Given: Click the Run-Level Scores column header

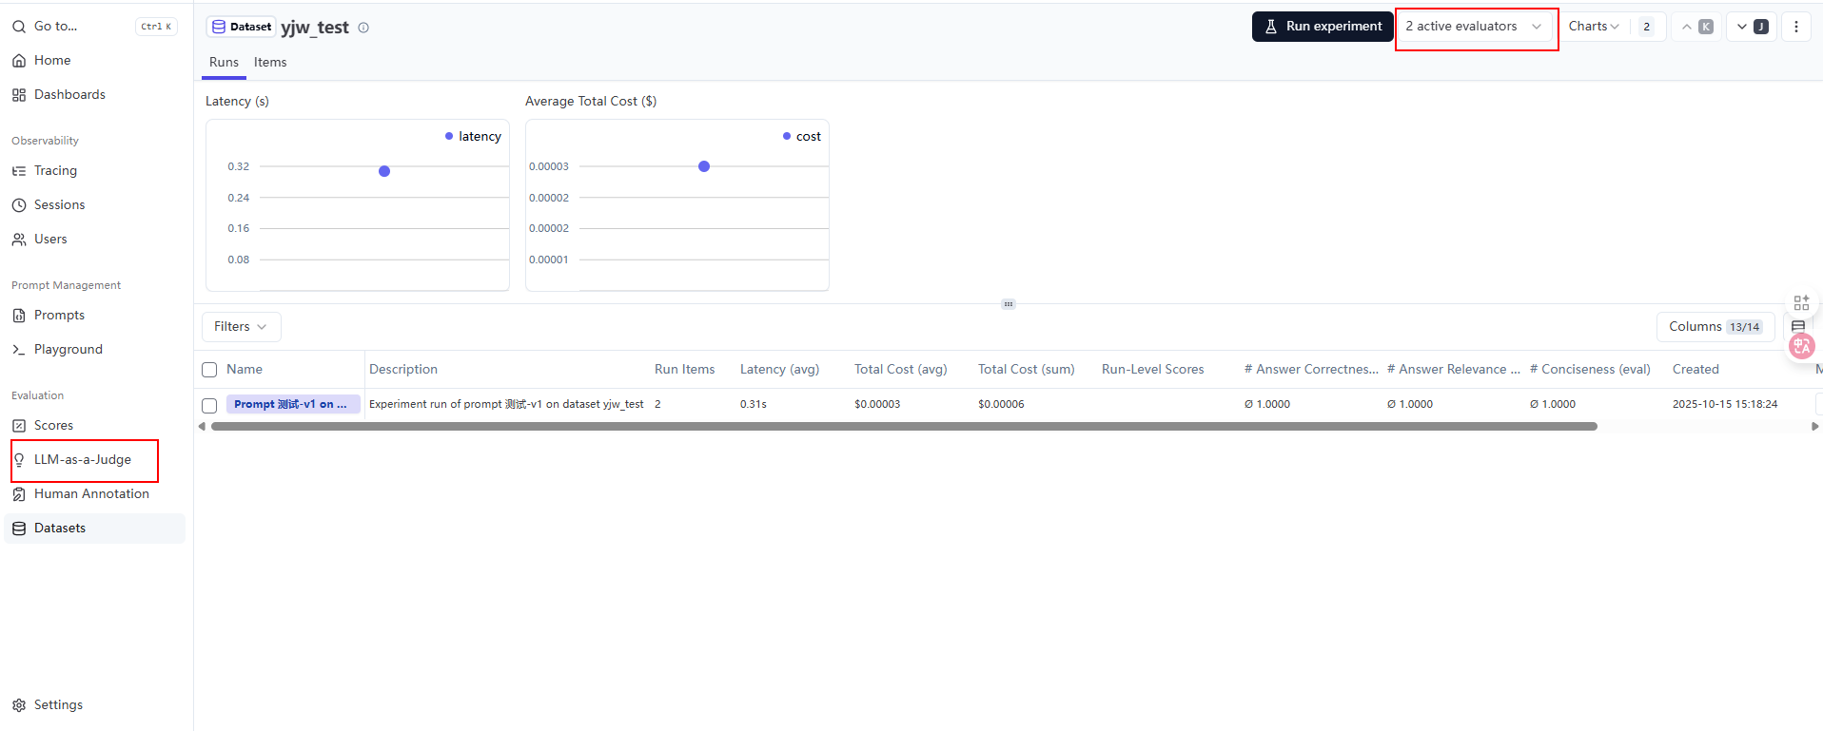Looking at the screenshot, I should [x=1152, y=370].
